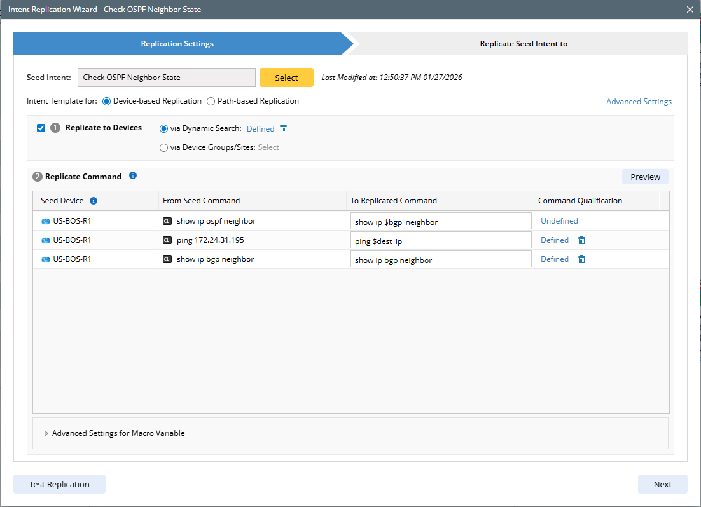Image resolution: width=701 pixels, height=507 pixels.
Task: Click info icon beside Seed Device header
Action: coord(94,201)
